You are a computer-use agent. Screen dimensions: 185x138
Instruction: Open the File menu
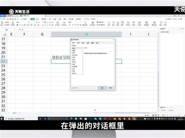pos(3,19)
